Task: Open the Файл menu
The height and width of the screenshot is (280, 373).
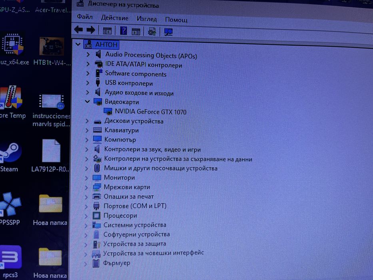Action: 85,17
